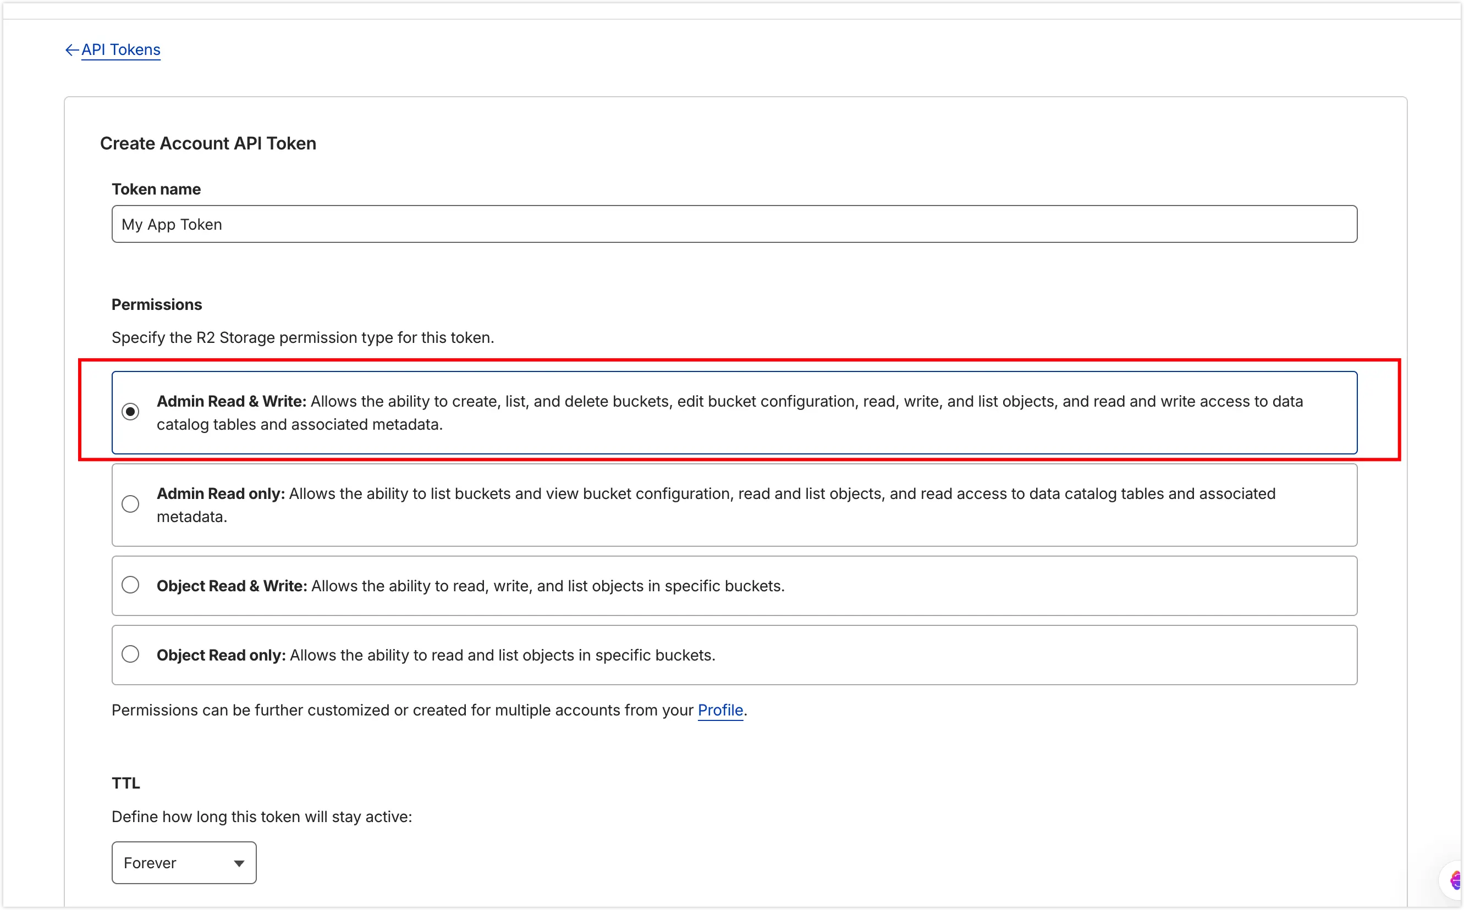
Task: Click the 'Create Account API Token' heading
Action: click(x=208, y=144)
